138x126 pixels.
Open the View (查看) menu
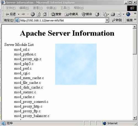pos(38,8)
